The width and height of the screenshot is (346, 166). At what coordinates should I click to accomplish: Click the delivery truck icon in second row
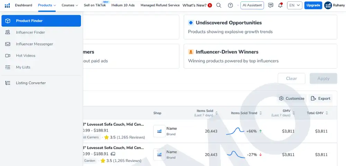(113, 154)
